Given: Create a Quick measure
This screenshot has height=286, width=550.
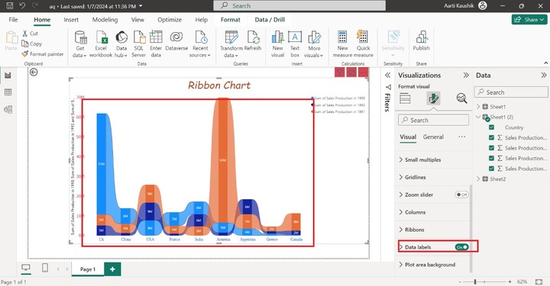Looking at the screenshot, I should point(363,44).
